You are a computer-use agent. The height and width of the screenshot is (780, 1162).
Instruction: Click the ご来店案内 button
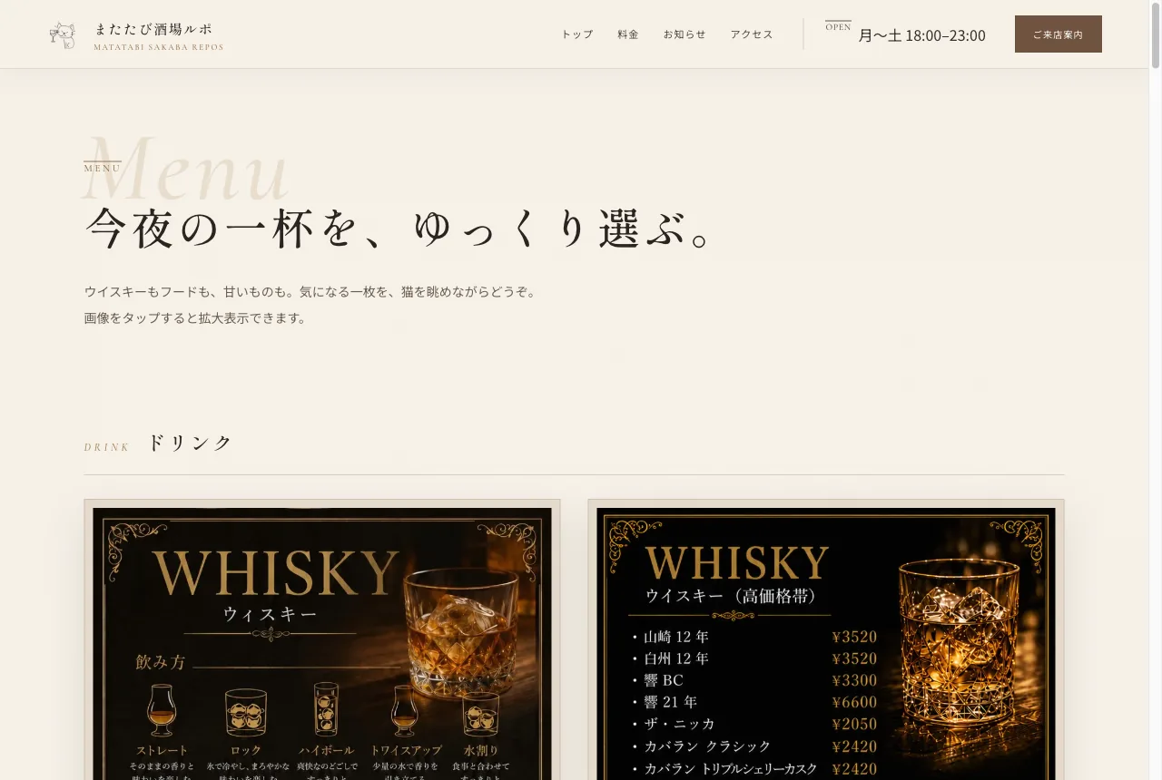[x=1059, y=34]
